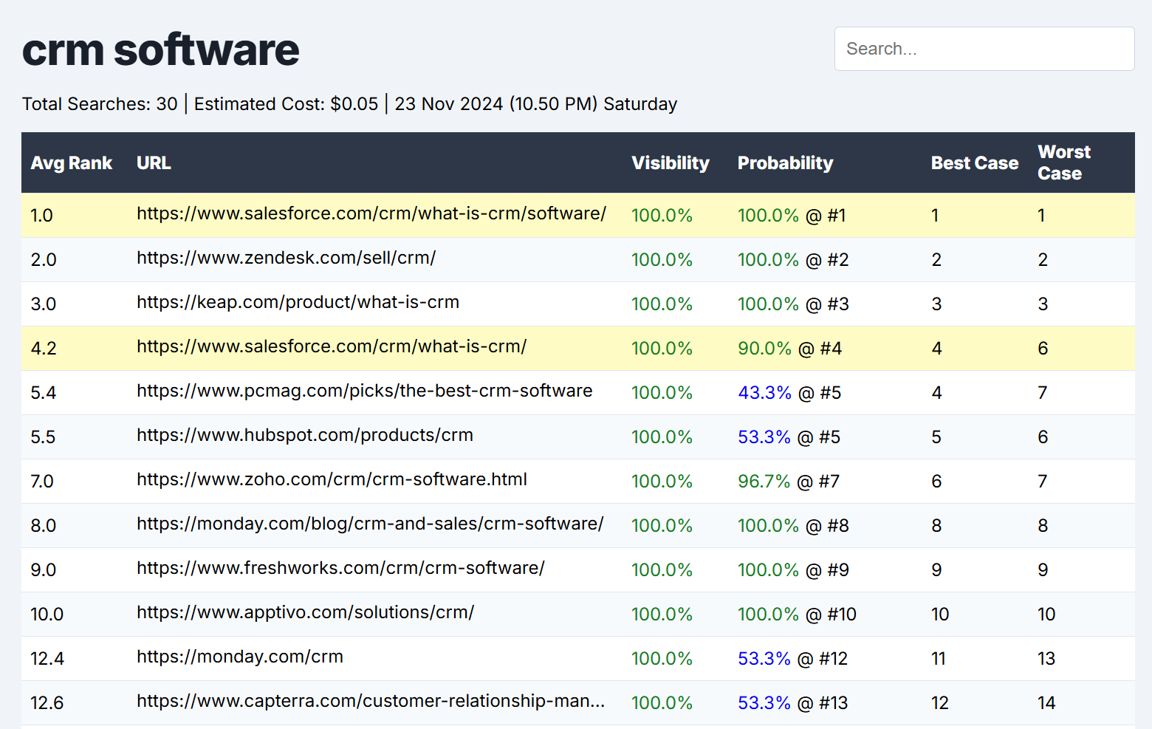The height and width of the screenshot is (729, 1152).
Task: Click probability '53.3% @ #12'
Action: [792, 659]
